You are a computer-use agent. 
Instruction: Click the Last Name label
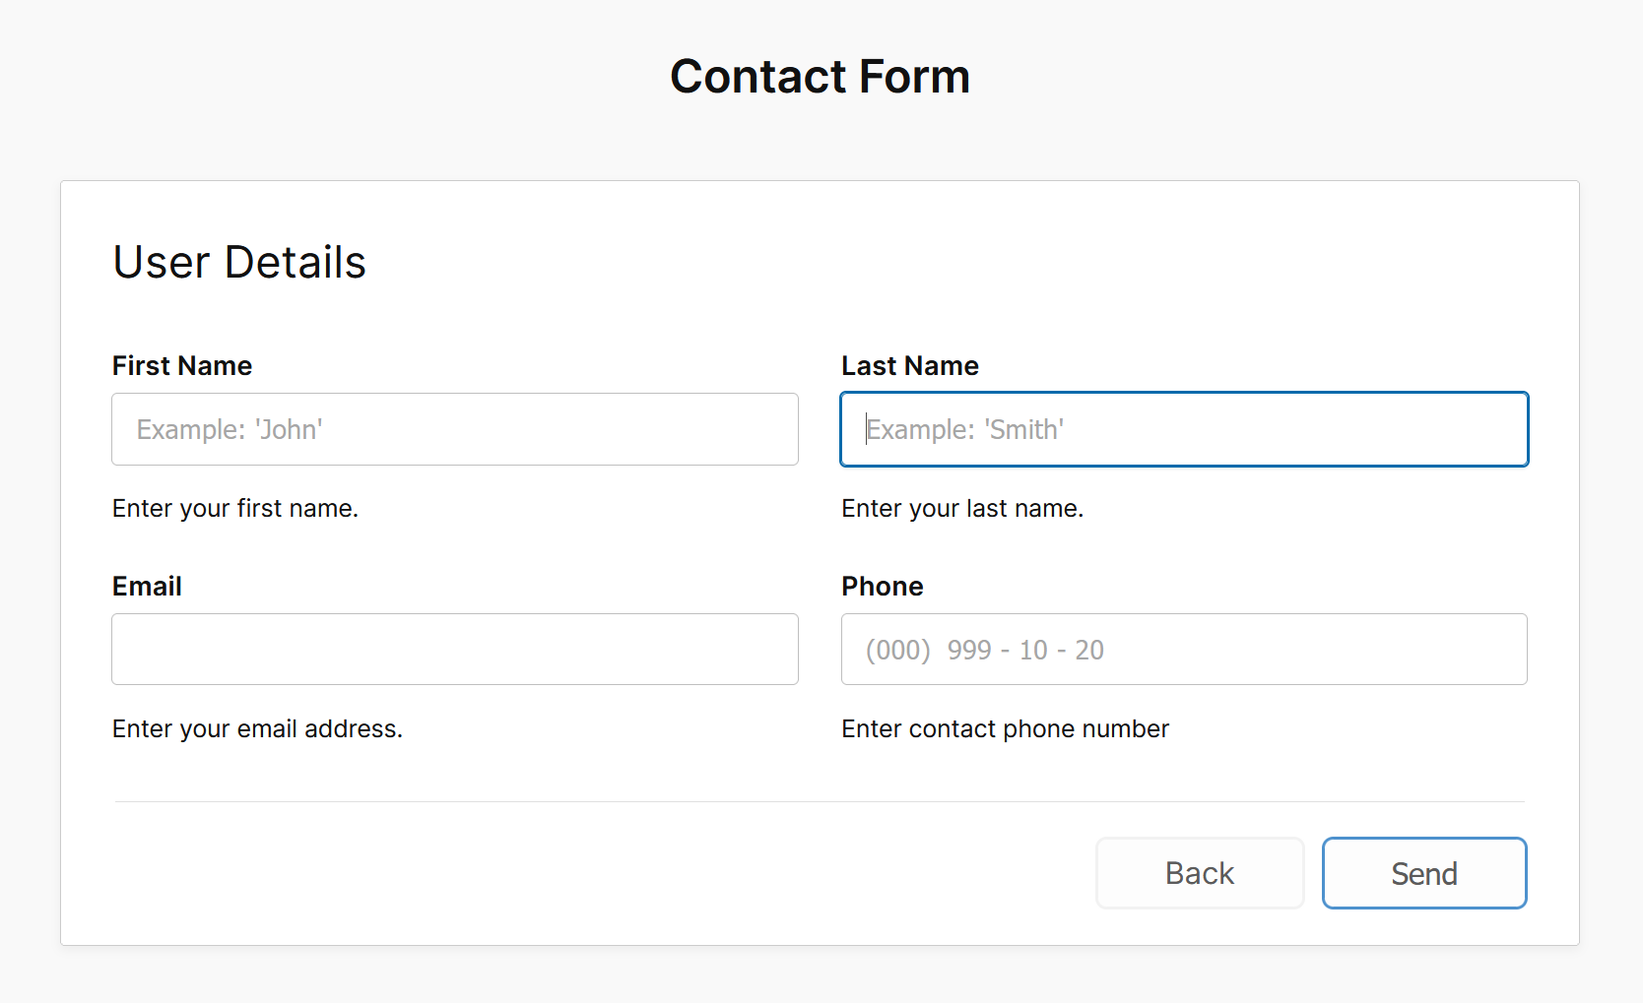pyautogui.click(x=909, y=366)
